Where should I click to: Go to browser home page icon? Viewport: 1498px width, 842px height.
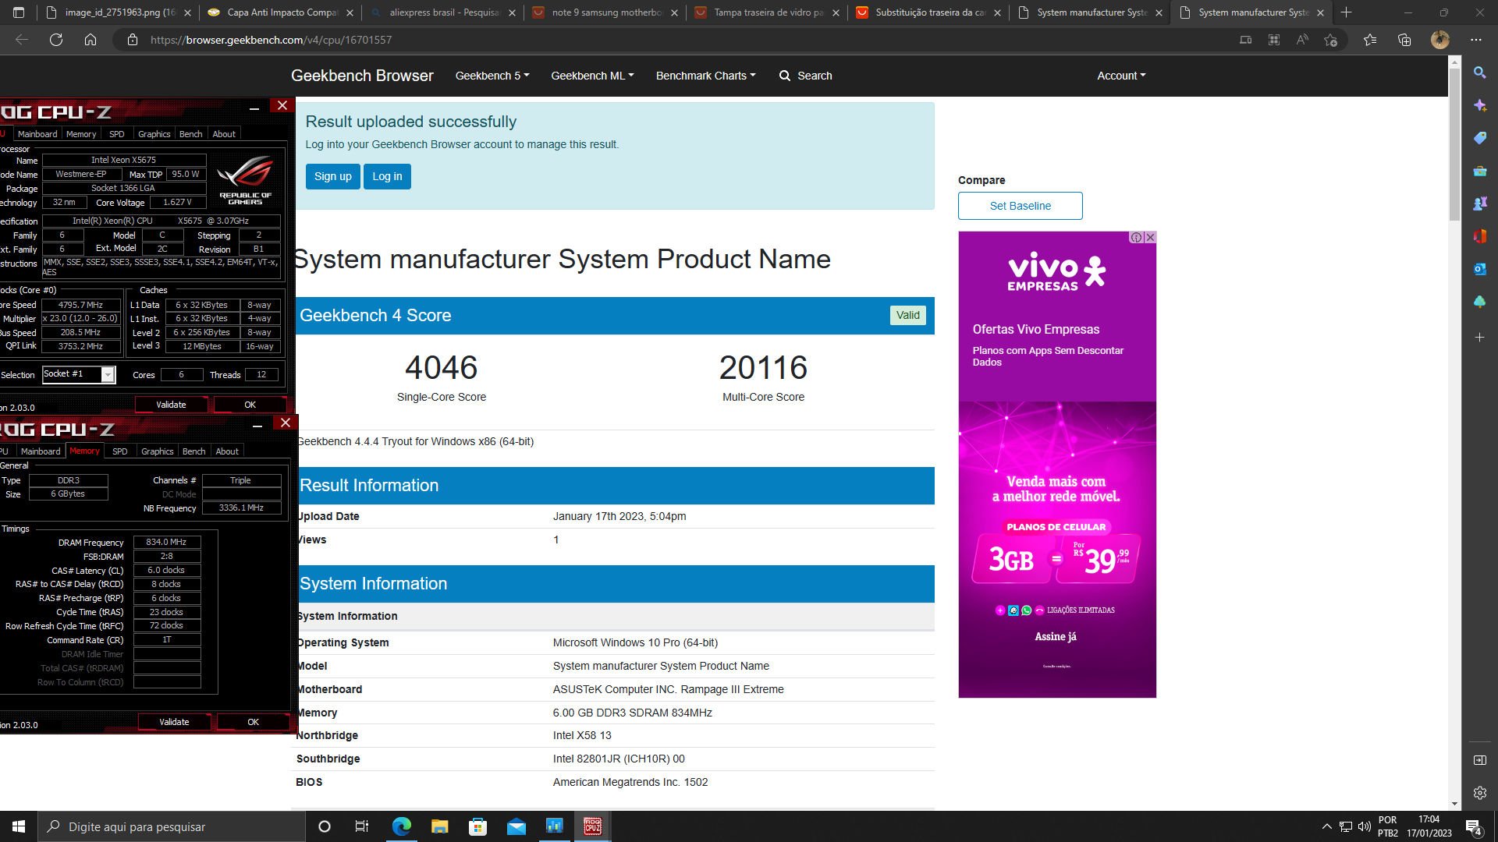point(91,40)
